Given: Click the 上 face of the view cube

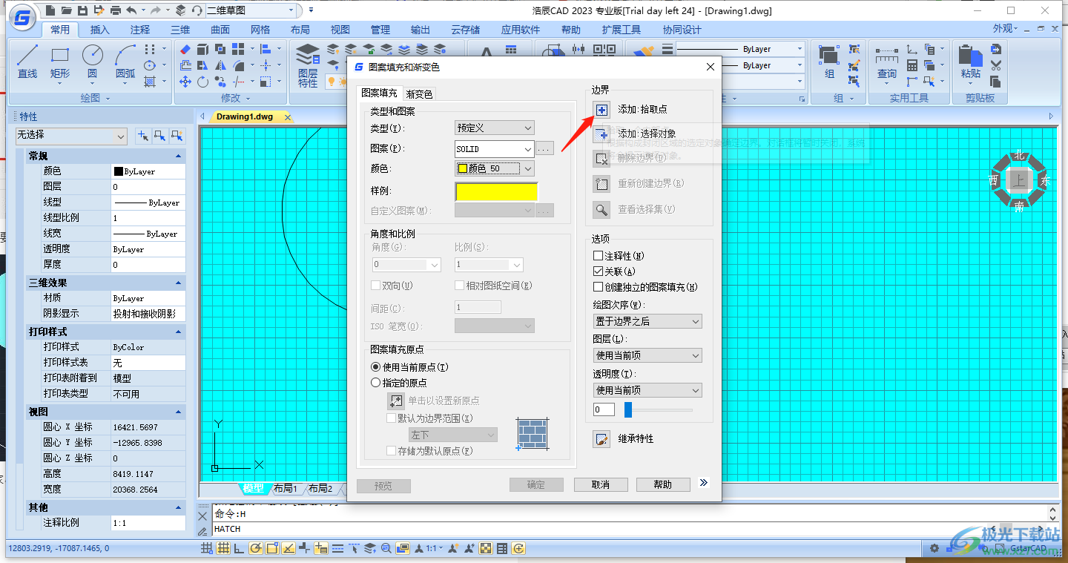Looking at the screenshot, I should [x=1019, y=180].
